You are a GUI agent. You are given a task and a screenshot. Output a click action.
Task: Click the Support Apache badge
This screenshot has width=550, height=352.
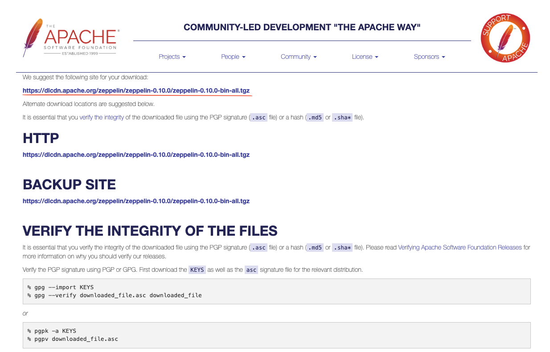[506, 38]
